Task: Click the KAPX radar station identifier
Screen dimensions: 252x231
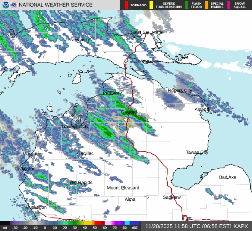Action: [241, 226]
